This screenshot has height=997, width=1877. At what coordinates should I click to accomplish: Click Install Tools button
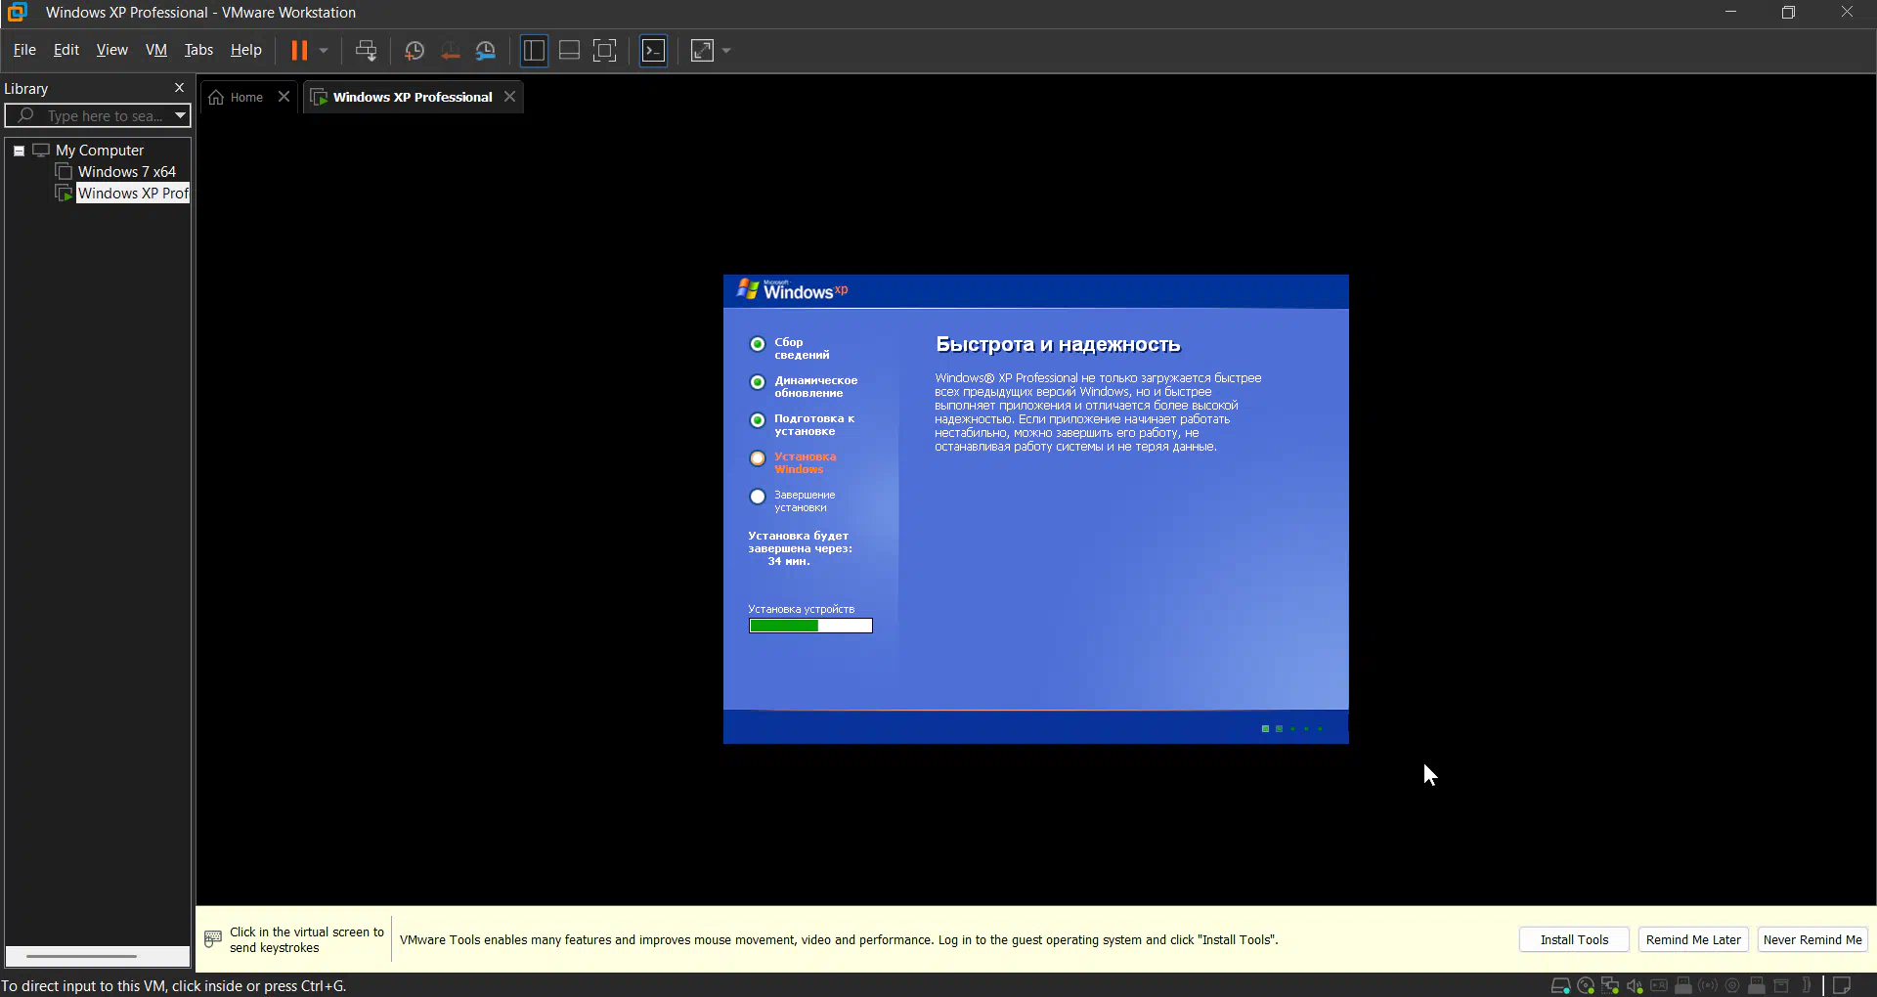(x=1574, y=939)
